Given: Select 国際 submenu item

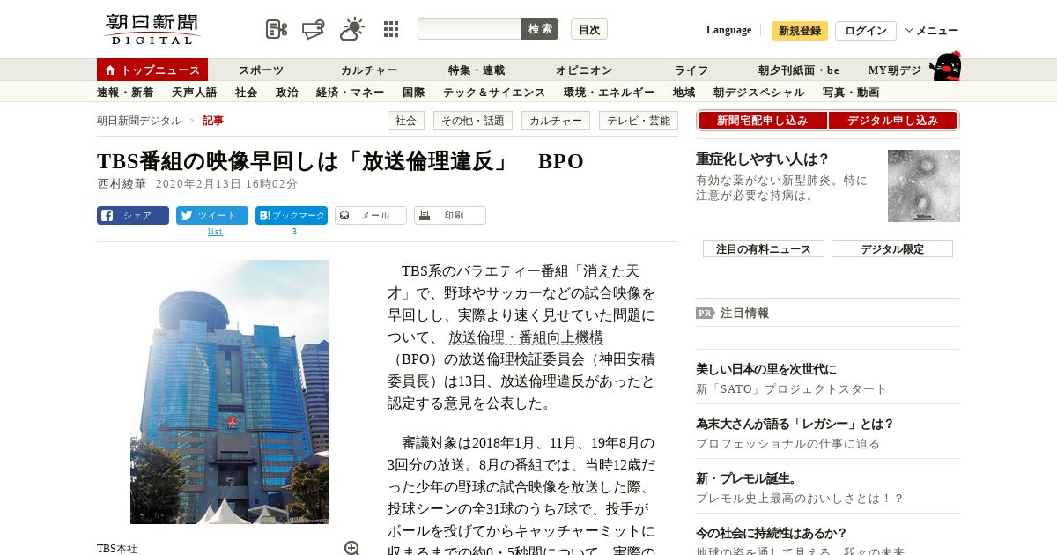Looking at the screenshot, I should coord(413,92).
